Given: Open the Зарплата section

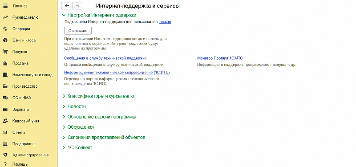Looking at the screenshot, I should (x=20, y=109).
